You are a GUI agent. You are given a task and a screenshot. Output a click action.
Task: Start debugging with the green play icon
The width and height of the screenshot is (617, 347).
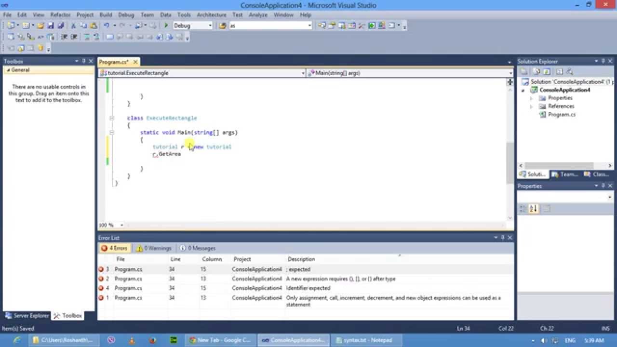[166, 26]
